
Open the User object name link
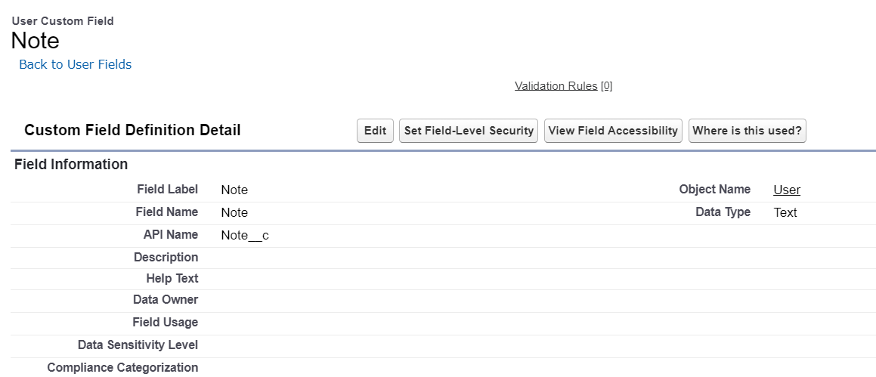click(x=787, y=190)
